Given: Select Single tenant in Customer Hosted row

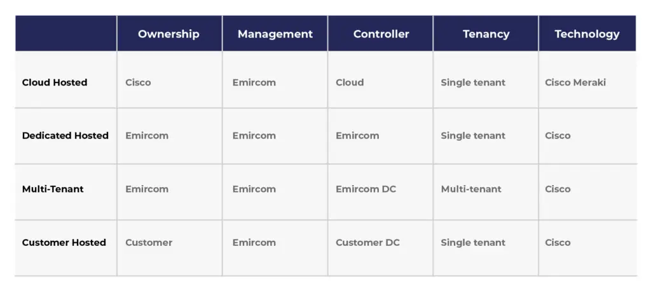Looking at the screenshot, I should [473, 242].
